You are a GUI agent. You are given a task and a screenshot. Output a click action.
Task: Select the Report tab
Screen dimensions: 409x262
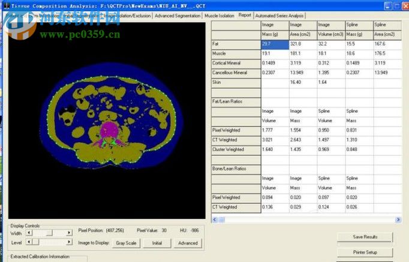(x=245, y=15)
